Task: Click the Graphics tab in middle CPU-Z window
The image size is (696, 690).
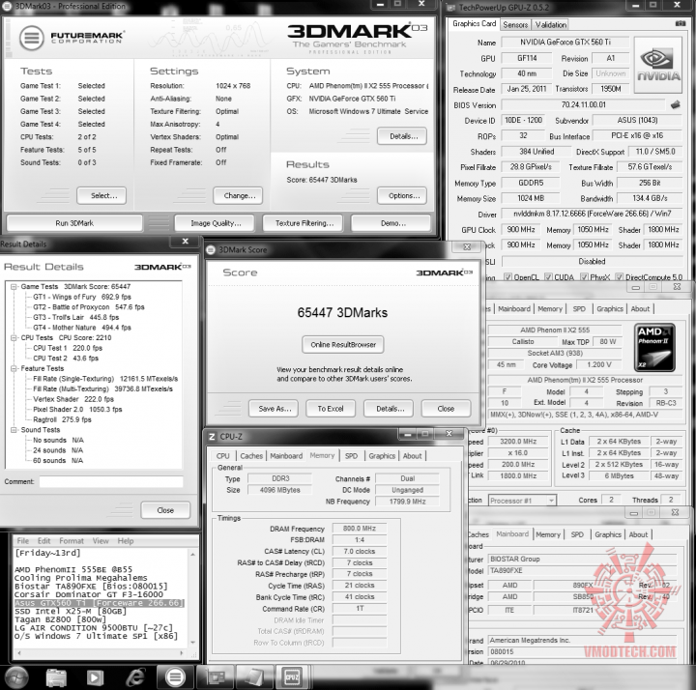Action: (610, 309)
